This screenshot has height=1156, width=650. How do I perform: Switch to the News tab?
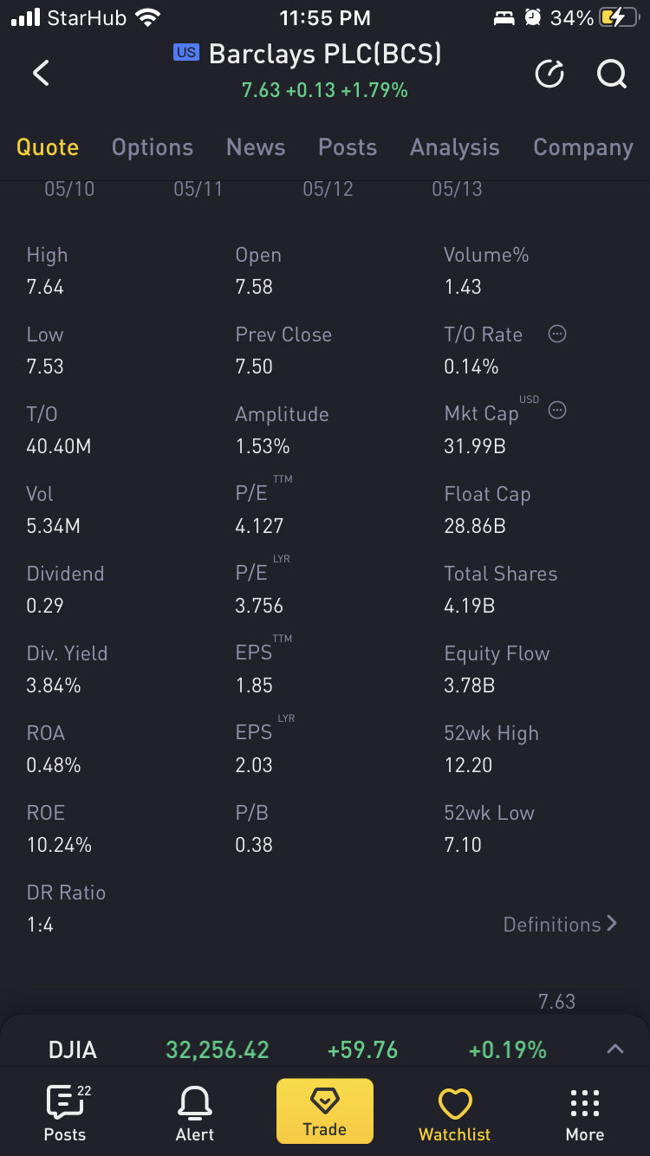pos(256,147)
